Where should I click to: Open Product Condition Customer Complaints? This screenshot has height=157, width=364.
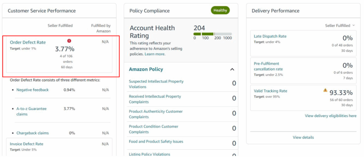(154, 129)
